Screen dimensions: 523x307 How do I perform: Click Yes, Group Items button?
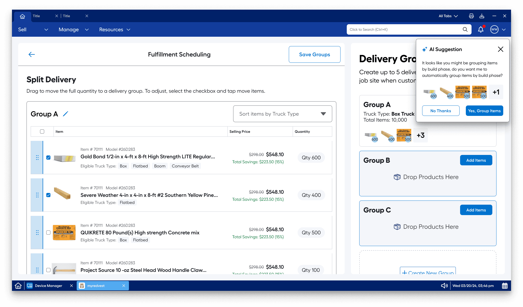[x=484, y=111]
